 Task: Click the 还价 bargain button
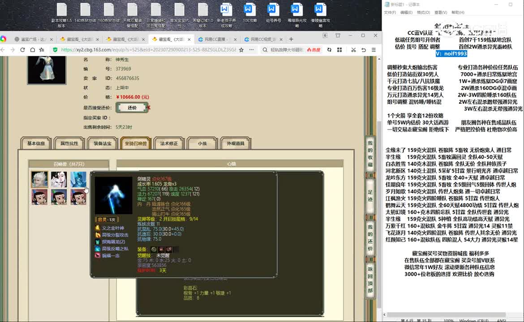pos(132,107)
